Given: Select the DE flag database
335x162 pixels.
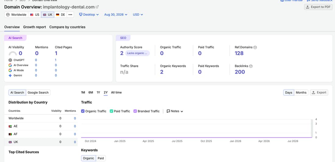Looking at the screenshot, I should 61,15.
